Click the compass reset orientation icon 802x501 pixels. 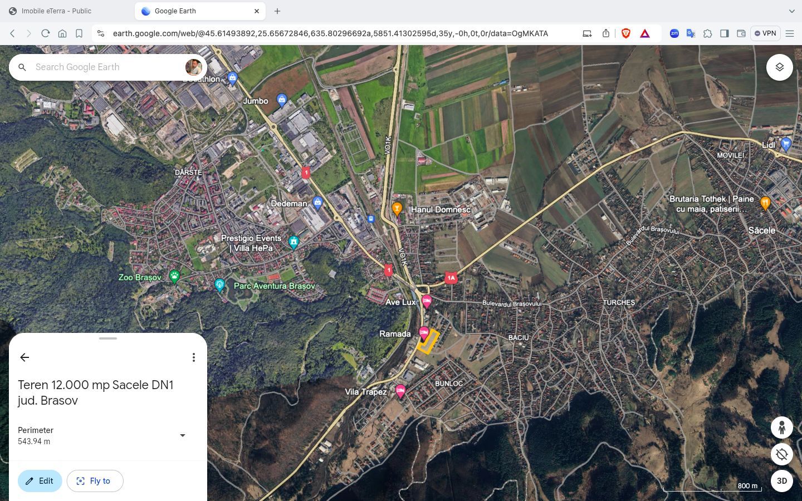point(781,454)
